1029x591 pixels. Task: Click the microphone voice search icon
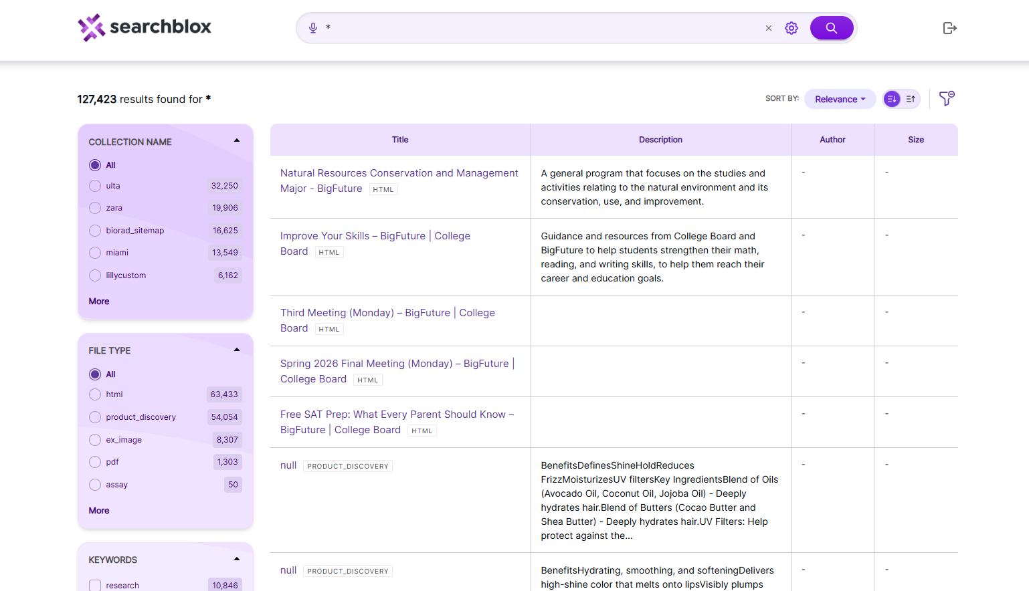point(313,28)
